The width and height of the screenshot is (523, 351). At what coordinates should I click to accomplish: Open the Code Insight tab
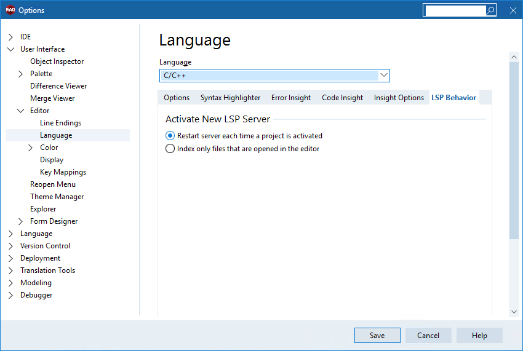click(342, 98)
